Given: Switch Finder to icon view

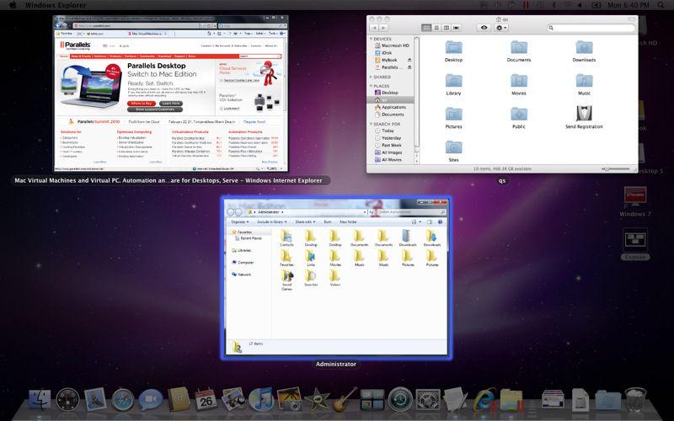Looking at the screenshot, I should (426, 28).
